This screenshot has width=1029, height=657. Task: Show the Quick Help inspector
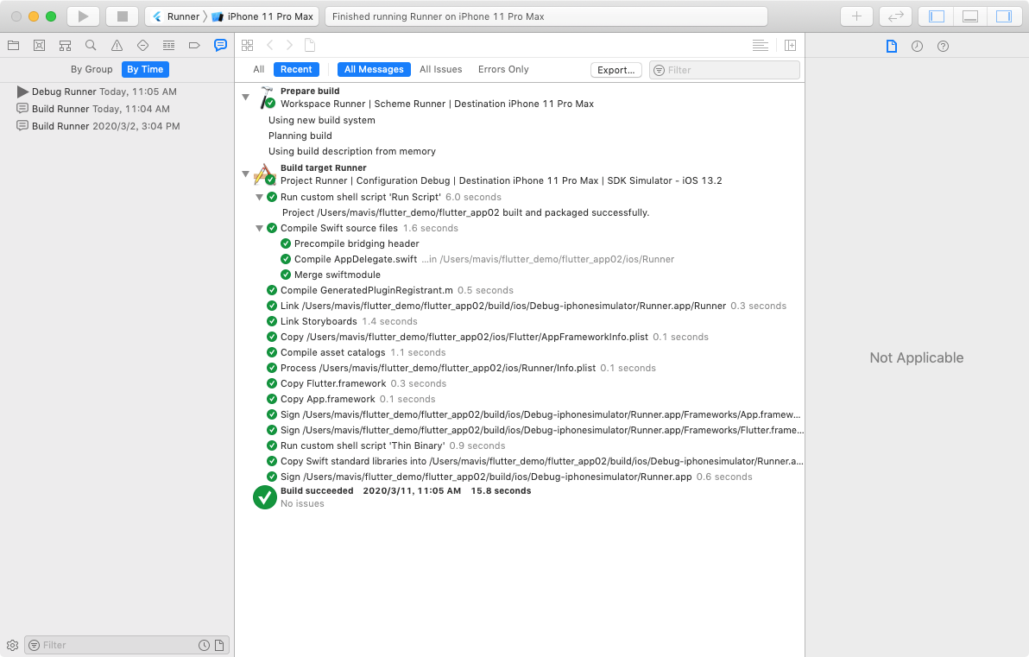pos(943,46)
